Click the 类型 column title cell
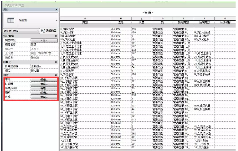 [85, 22]
